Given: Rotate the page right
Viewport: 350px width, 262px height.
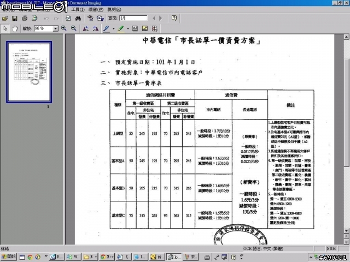Looking at the screenshot, I should pyautogui.click(x=96, y=28).
